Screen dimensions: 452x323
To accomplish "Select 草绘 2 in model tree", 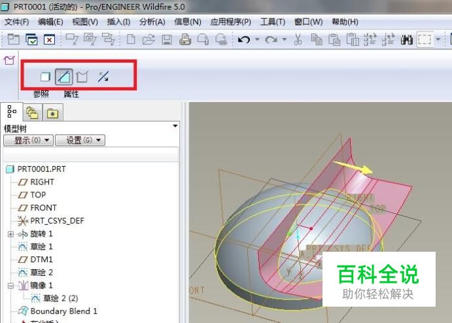I will pyautogui.click(x=41, y=273).
